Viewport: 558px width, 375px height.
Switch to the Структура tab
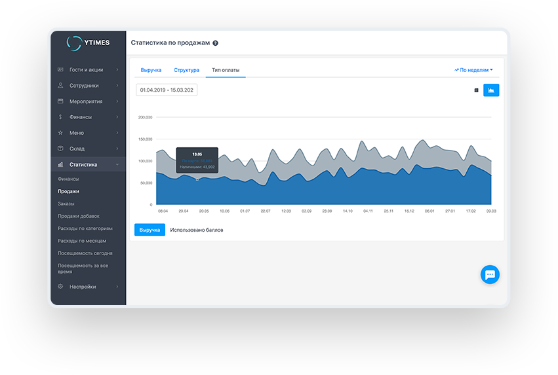(186, 70)
